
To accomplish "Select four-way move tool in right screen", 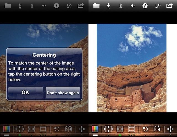I will point(108,129).
